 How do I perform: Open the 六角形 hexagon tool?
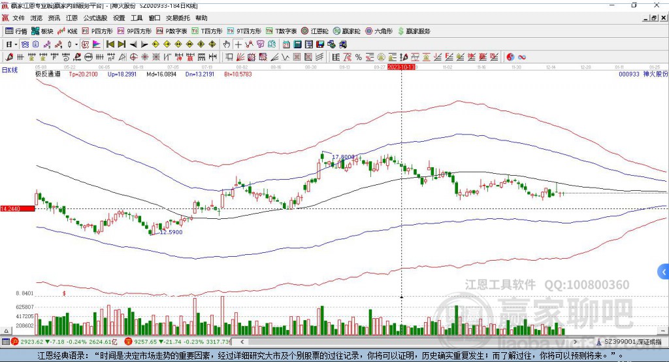click(379, 31)
